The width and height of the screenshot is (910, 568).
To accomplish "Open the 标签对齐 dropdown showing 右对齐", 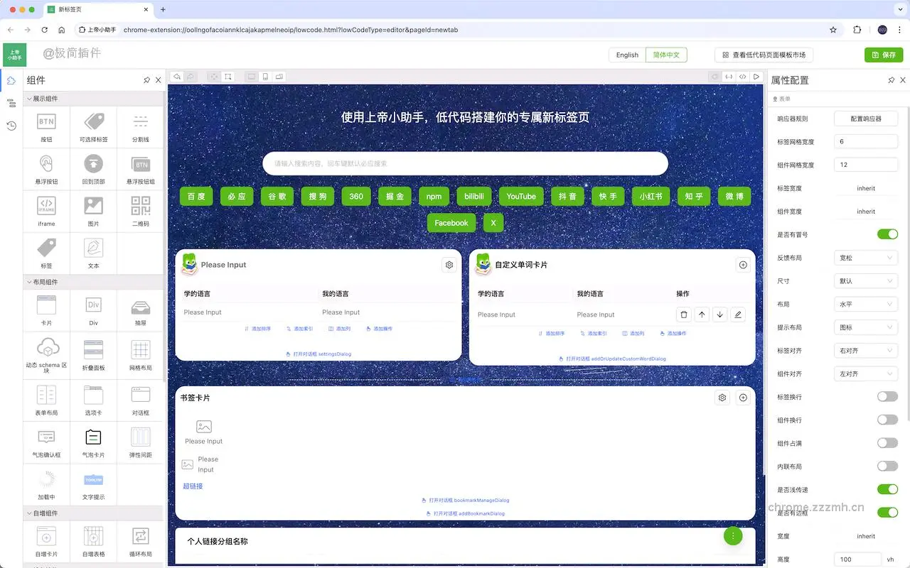I will coord(865,350).
